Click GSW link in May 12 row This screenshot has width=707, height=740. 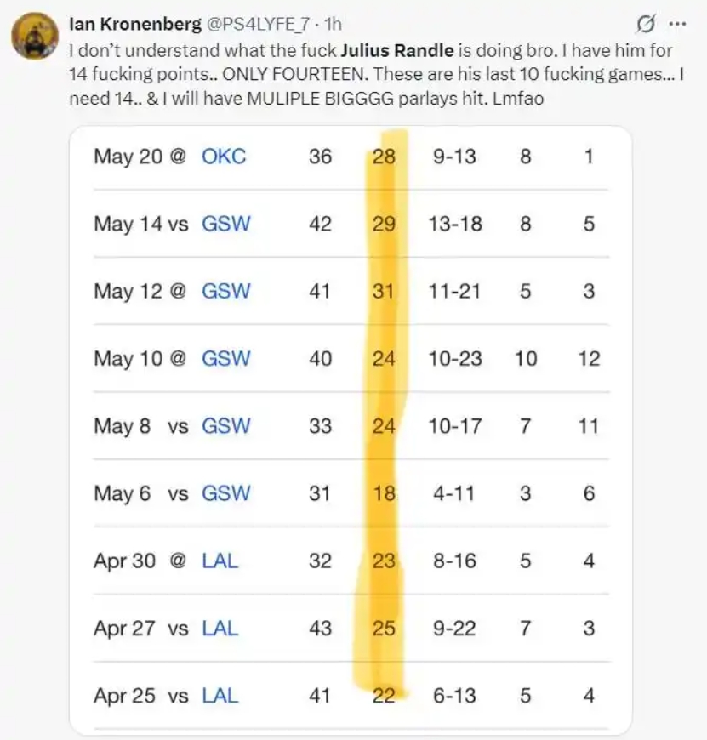tap(225, 291)
